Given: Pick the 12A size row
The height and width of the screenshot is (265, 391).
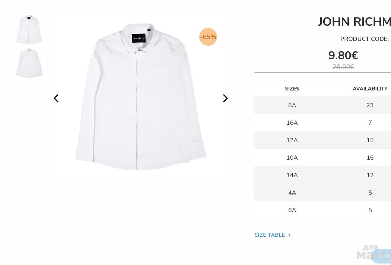Looking at the screenshot, I should coord(292,140).
